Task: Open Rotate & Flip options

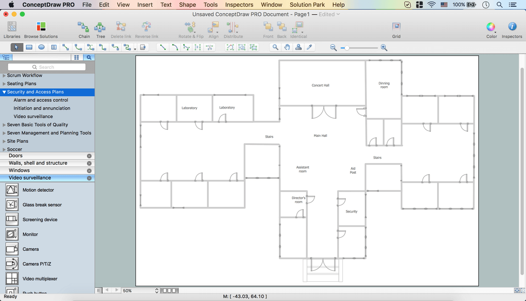Action: (191, 30)
